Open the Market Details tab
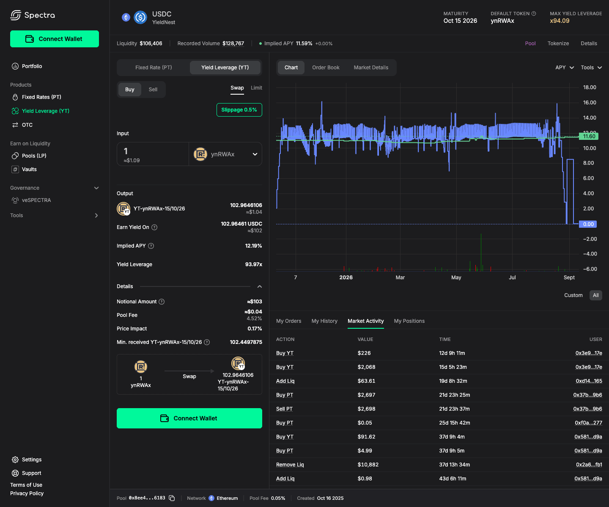Image resolution: width=609 pixels, height=507 pixels. coord(371,68)
